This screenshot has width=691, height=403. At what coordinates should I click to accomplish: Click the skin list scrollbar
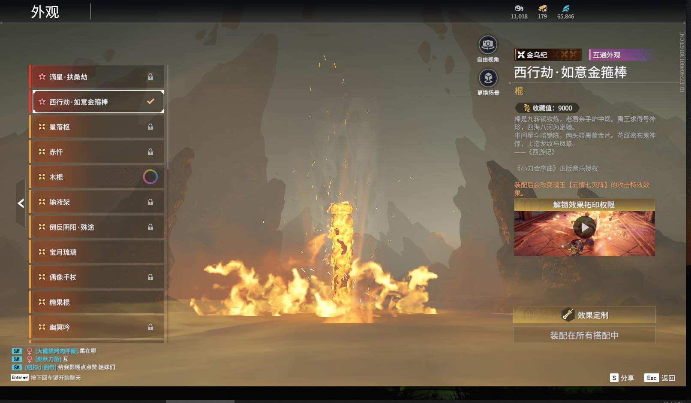[168, 117]
